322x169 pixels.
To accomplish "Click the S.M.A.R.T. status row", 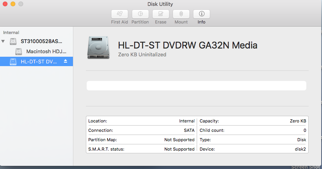I will [x=141, y=149].
